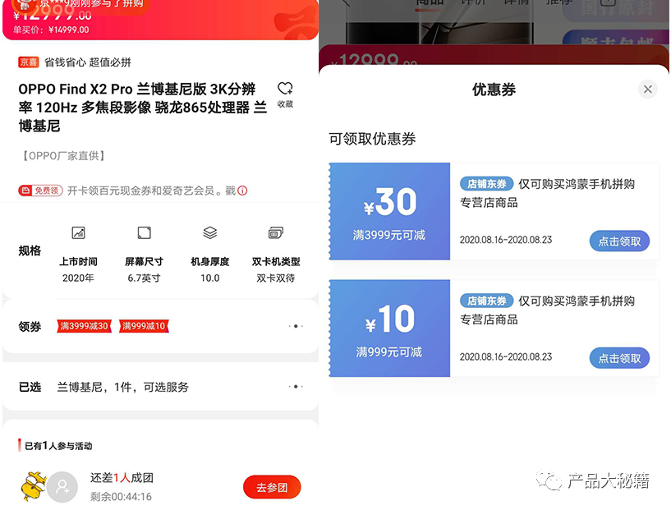The width and height of the screenshot is (671, 510).
Task: Tap the heart 收藏 favorite icon
Action: [x=285, y=89]
